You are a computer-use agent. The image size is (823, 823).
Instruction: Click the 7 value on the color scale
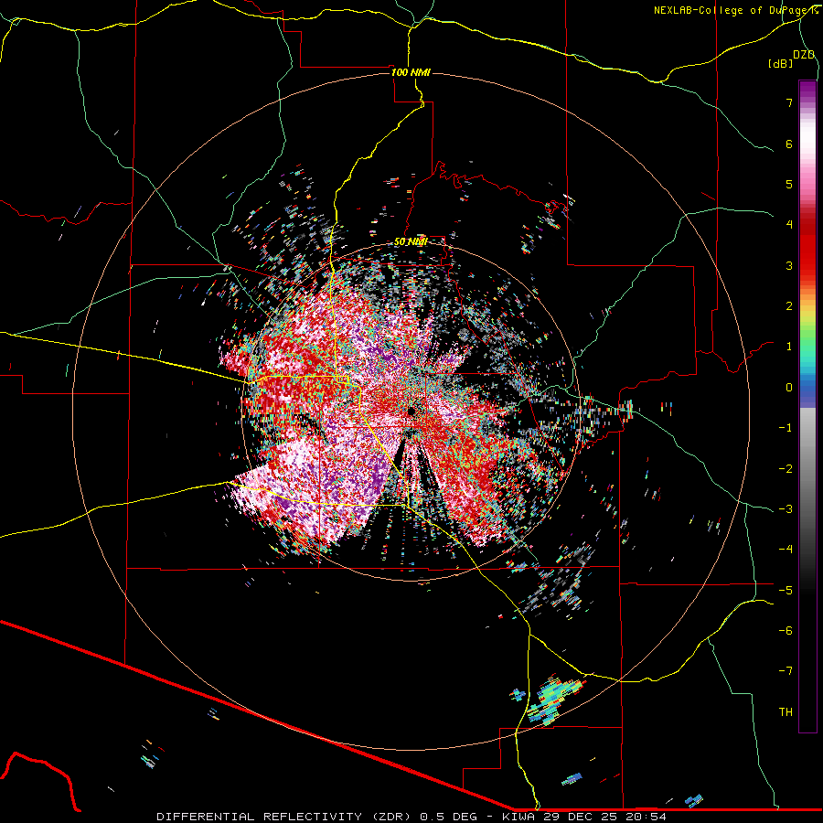point(789,102)
